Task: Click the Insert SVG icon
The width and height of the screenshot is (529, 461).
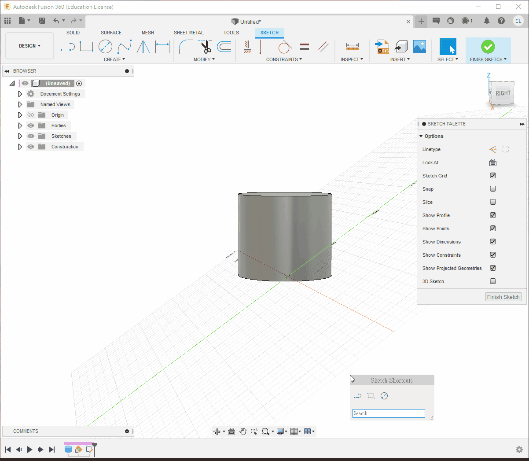Action: click(382, 47)
